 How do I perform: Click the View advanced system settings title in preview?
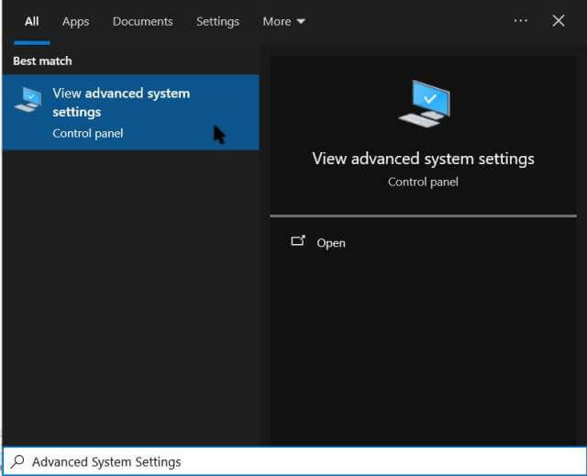pyautogui.click(x=423, y=159)
